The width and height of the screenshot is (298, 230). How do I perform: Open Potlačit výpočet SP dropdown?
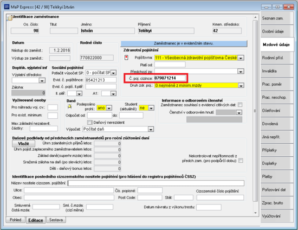pos(113,73)
